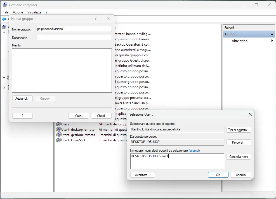Click the back navigation arrow
The height and width of the screenshot is (199, 276).
point(4,19)
